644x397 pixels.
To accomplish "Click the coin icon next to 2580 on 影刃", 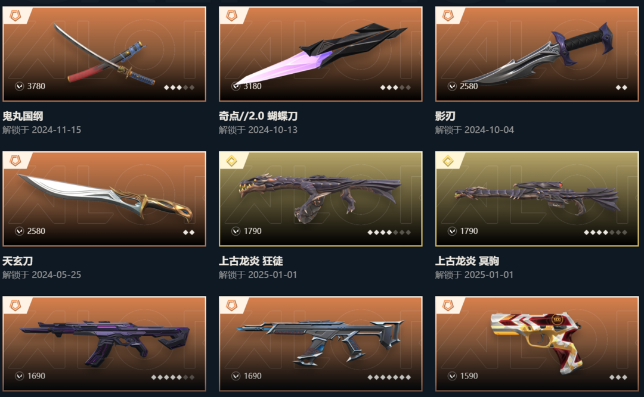I will point(452,86).
